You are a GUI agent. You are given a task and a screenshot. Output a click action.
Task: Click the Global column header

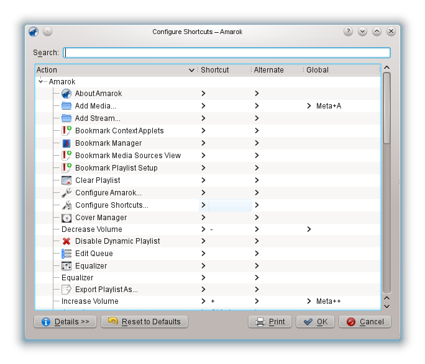point(342,70)
